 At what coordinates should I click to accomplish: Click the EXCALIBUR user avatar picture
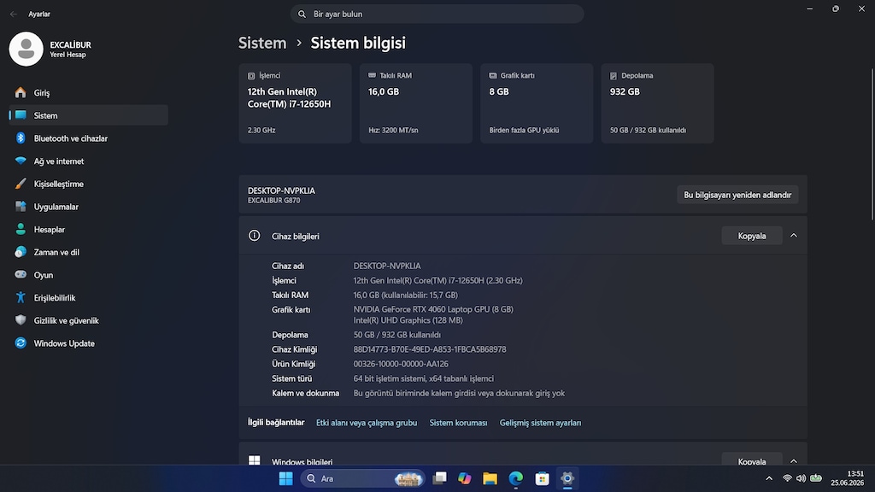(26, 49)
